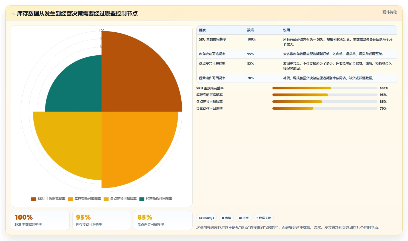Click the 进度 chip
Image resolution: width=408 pixels, height=241 pixels.
tap(244, 218)
